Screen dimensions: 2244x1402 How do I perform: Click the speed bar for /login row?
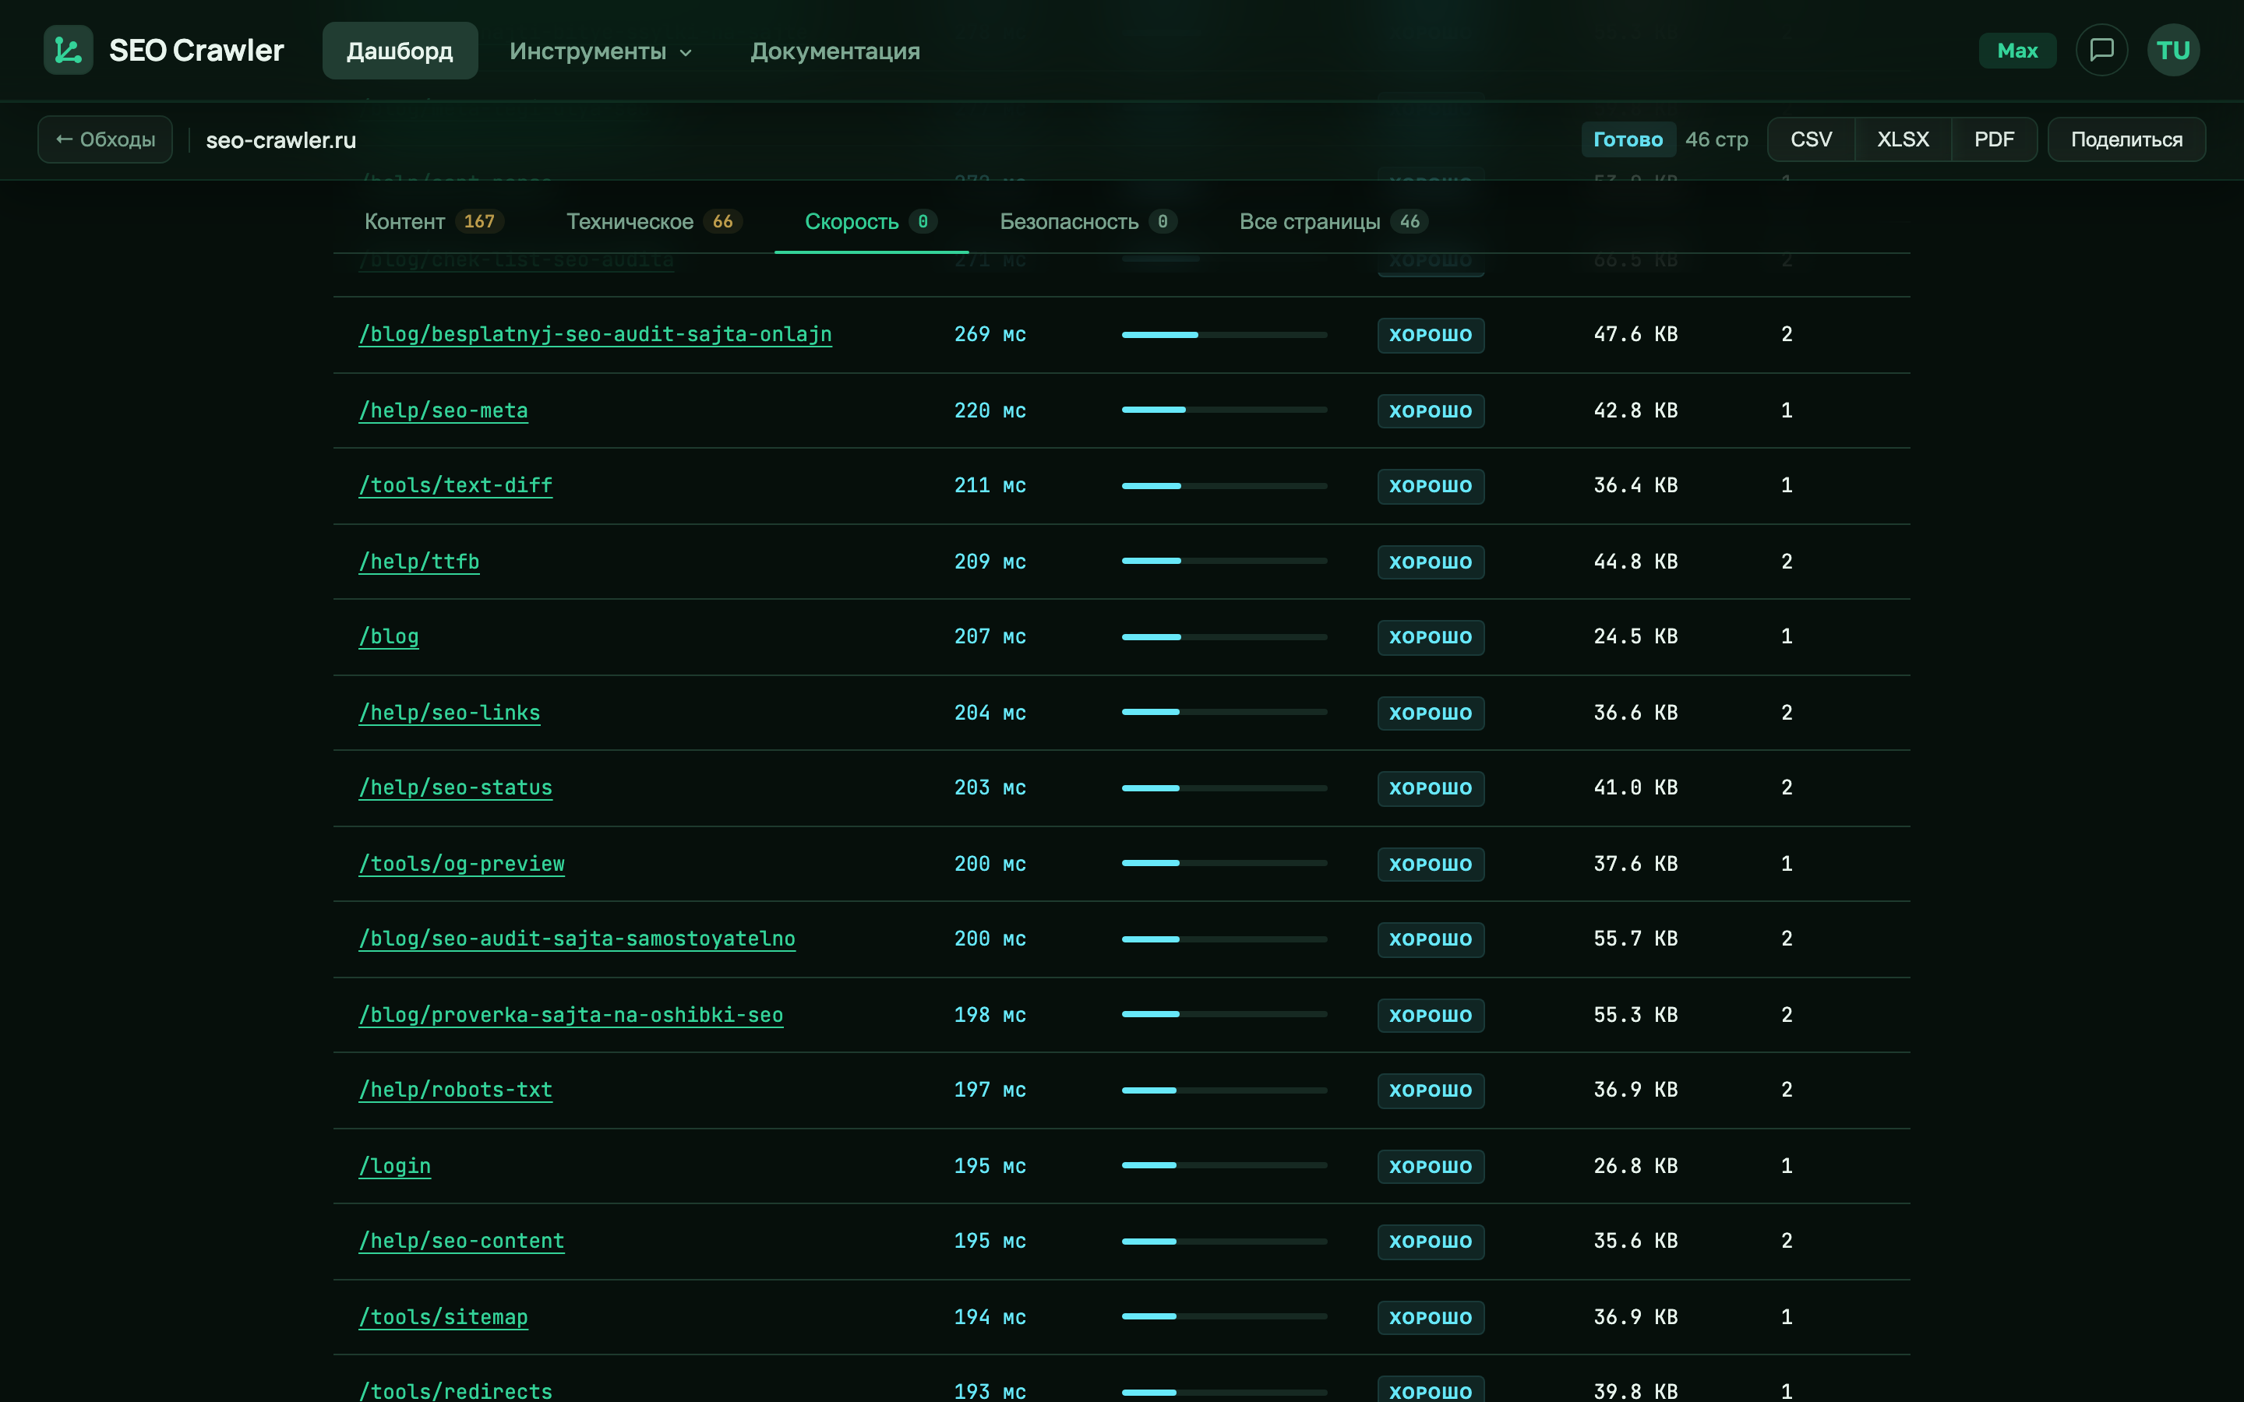1224,1165
